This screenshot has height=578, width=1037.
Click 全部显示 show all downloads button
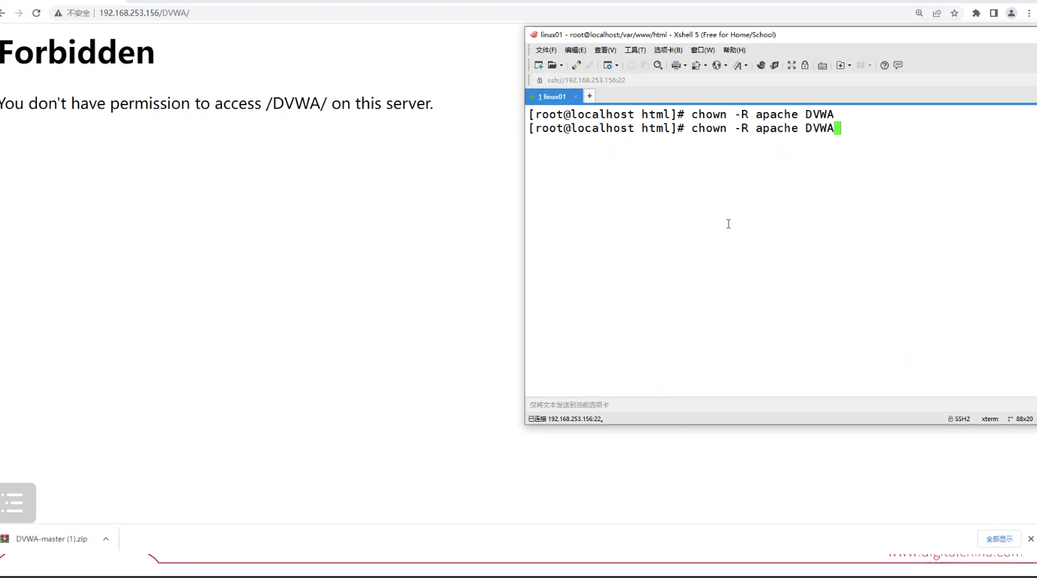[x=999, y=539]
